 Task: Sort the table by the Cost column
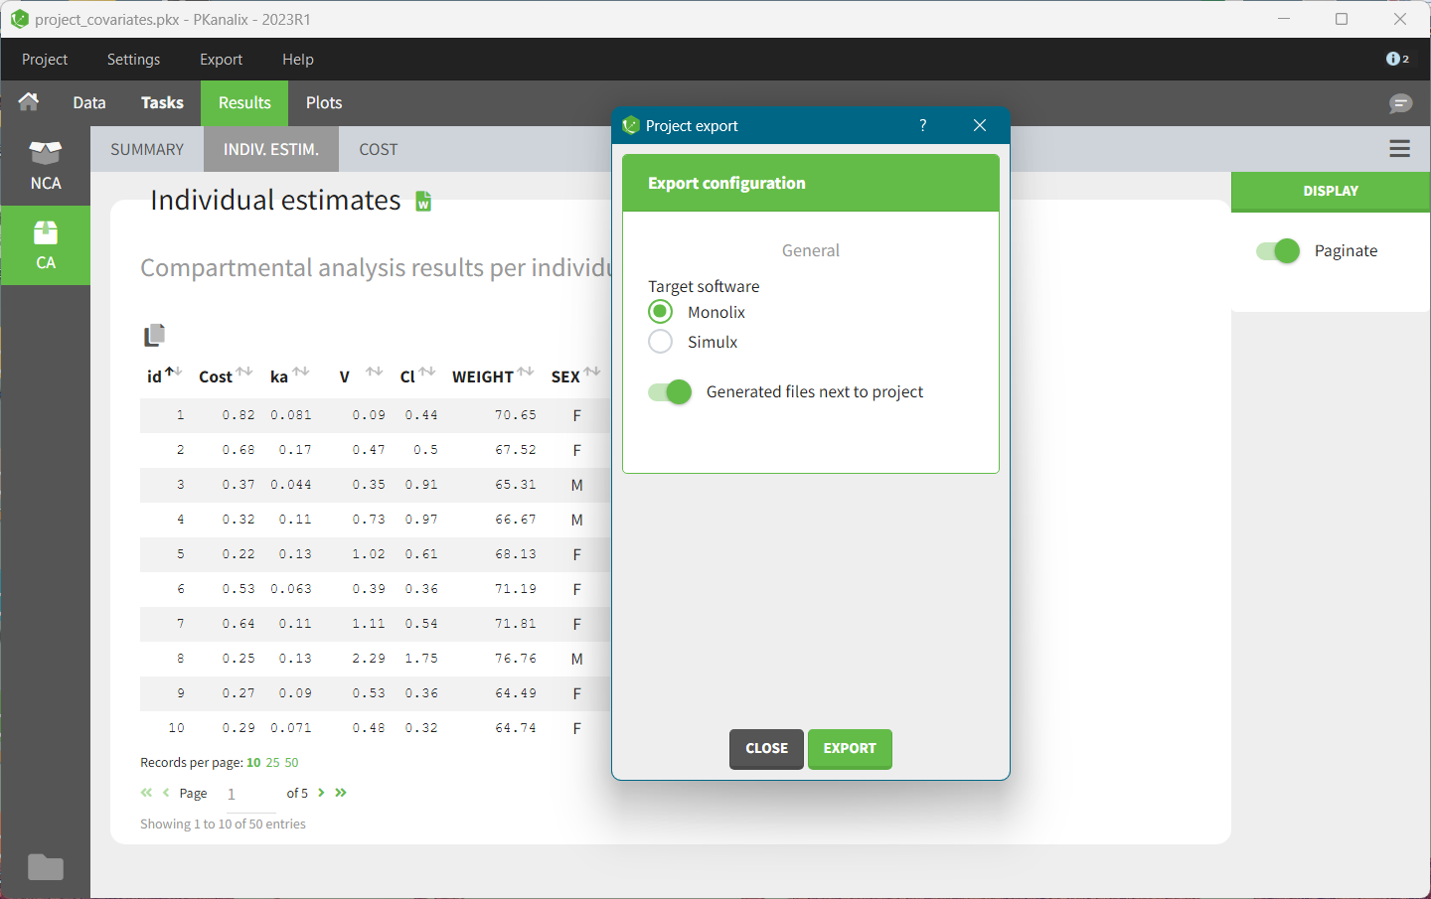point(244,373)
